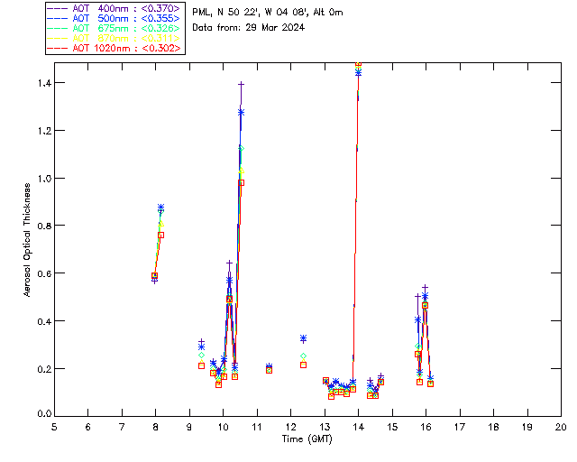Click the AOT 1020nm legend entry
The image size is (577, 462).
(x=114, y=48)
